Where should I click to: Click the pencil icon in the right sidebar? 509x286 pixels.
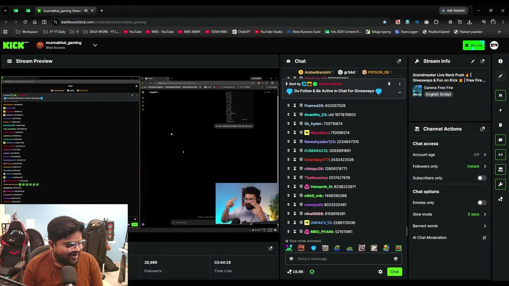pos(501,76)
